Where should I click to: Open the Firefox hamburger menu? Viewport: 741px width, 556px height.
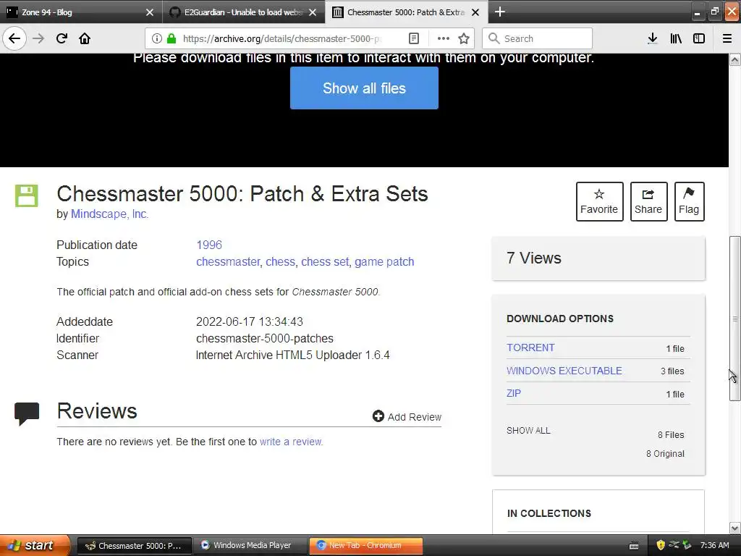pyautogui.click(x=727, y=38)
